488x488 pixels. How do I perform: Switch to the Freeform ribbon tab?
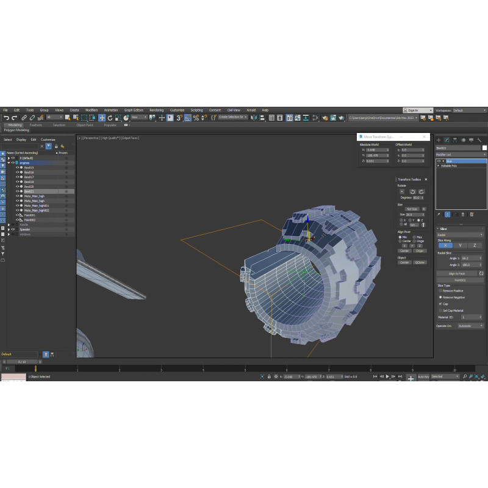pyautogui.click(x=36, y=124)
